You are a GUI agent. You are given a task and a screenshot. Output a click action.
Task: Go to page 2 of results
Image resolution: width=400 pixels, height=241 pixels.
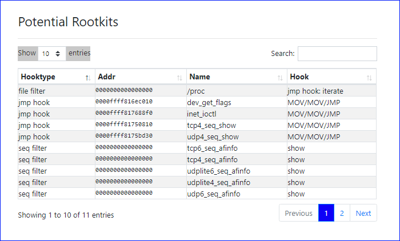[x=342, y=213]
